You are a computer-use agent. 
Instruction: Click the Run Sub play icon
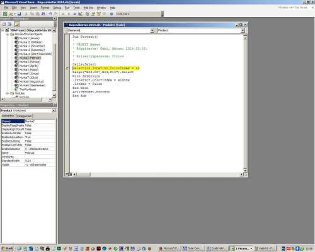(x=63, y=14)
